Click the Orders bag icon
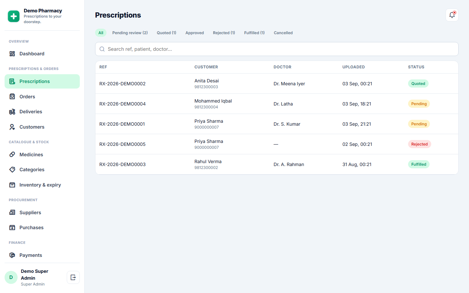 pos(12,97)
